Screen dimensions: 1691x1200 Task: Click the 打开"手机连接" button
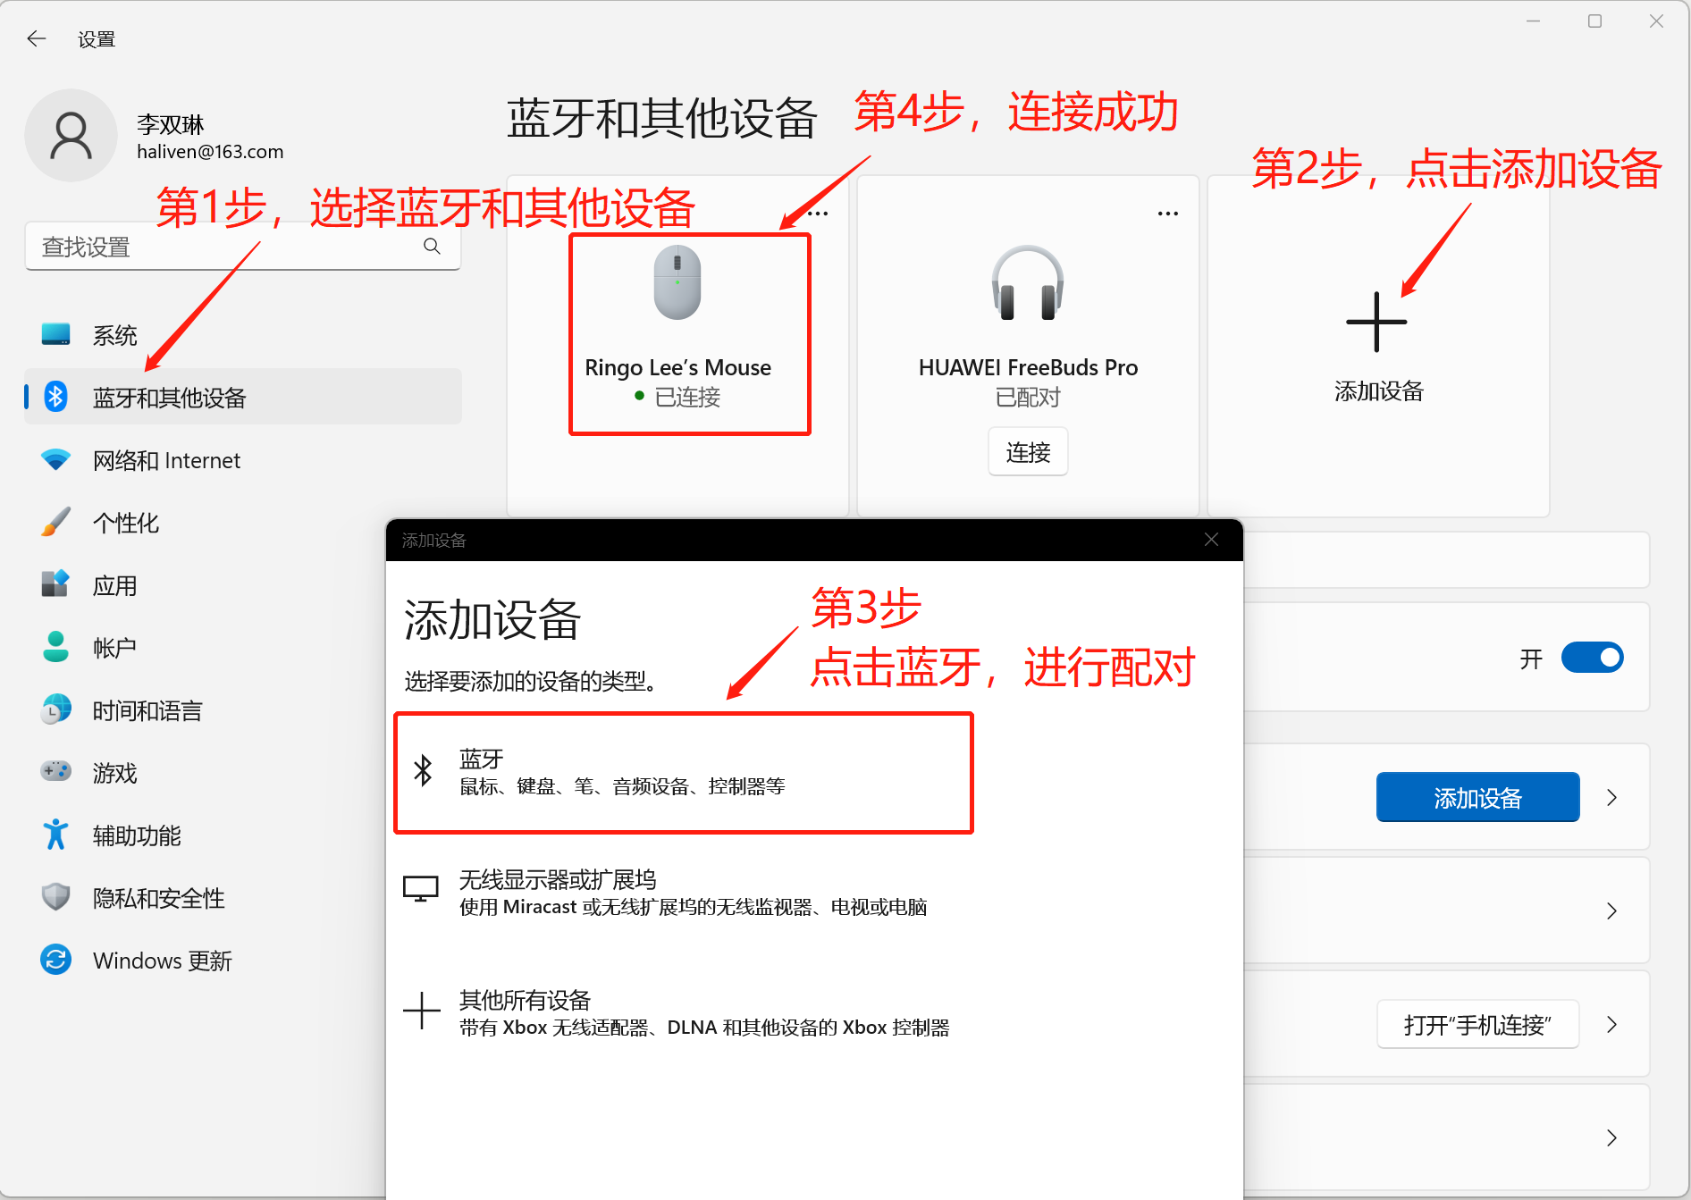1477,1025
